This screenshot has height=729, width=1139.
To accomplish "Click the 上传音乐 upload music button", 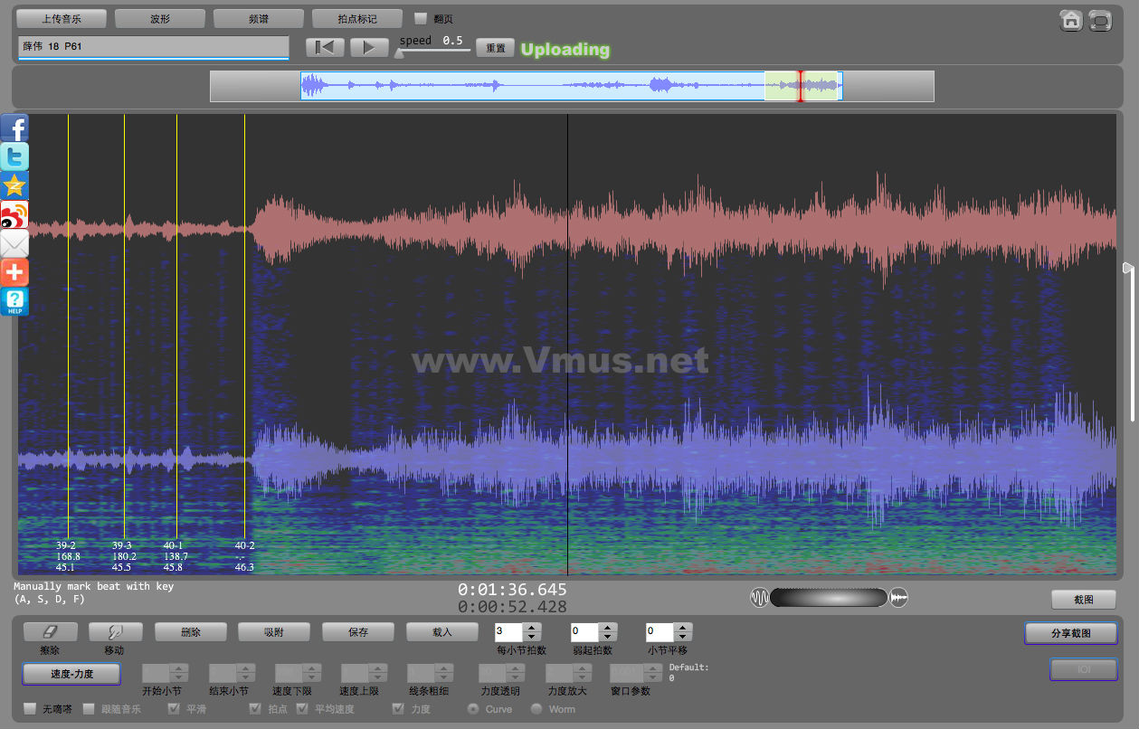I will pyautogui.click(x=62, y=19).
